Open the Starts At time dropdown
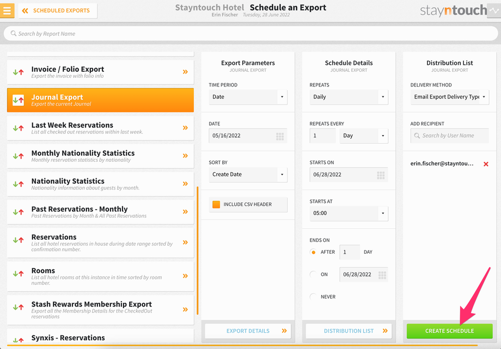Viewport: 501px width, 349px height. [x=349, y=213]
